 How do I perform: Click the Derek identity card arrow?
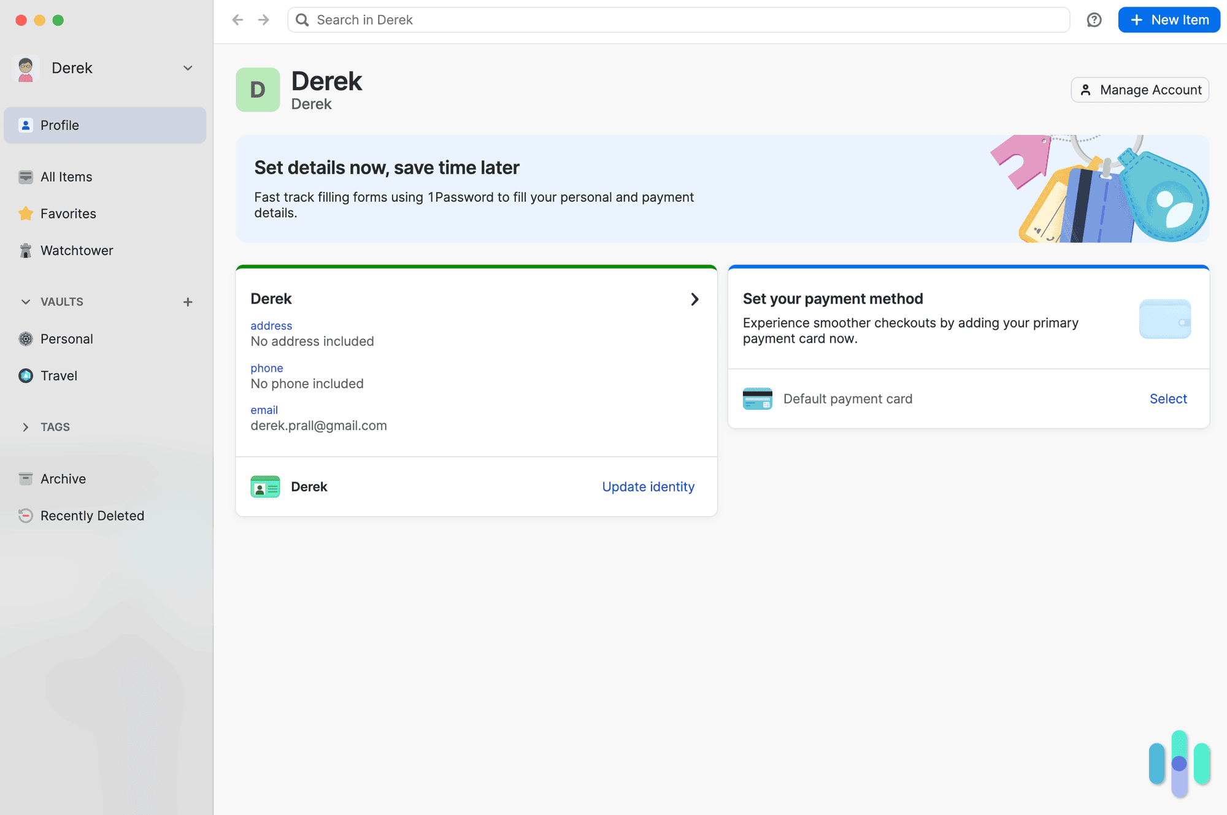click(x=694, y=299)
